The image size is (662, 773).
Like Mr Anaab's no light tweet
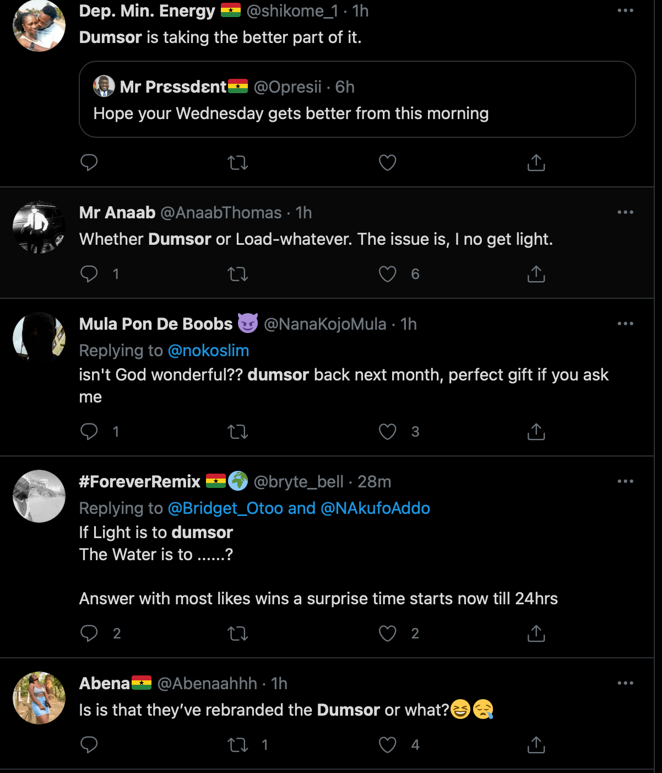(x=388, y=274)
